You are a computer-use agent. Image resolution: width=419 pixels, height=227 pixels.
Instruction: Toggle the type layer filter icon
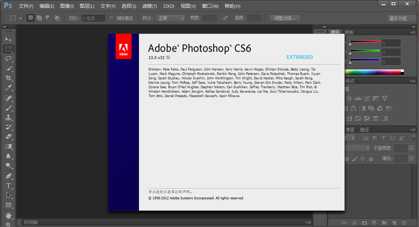point(384,138)
